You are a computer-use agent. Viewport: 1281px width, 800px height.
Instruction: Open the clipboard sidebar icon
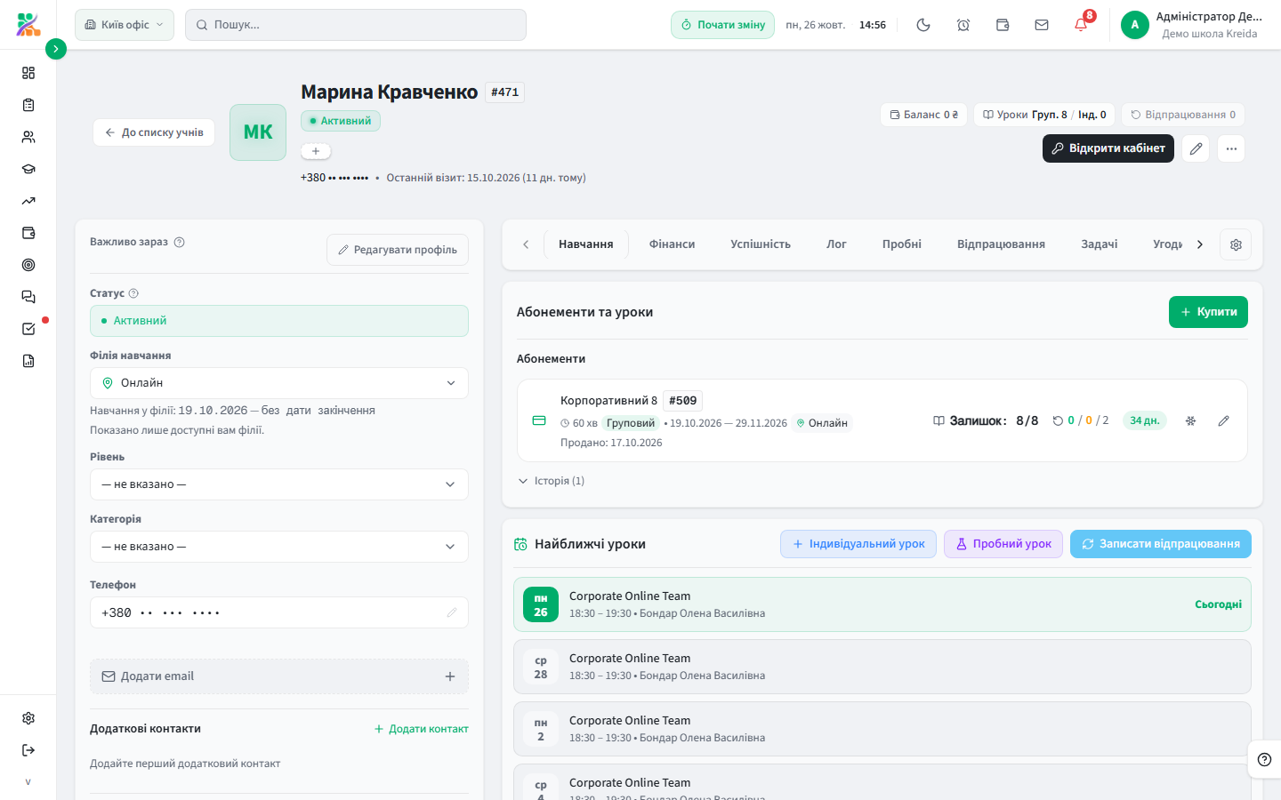pos(28,105)
